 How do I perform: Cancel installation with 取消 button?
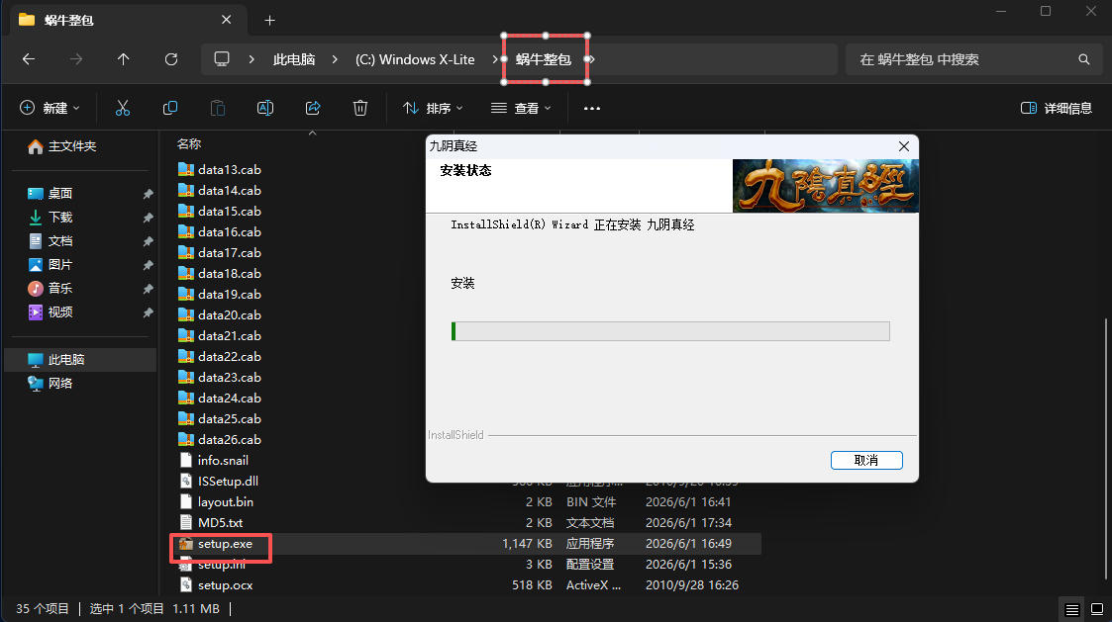click(x=865, y=461)
